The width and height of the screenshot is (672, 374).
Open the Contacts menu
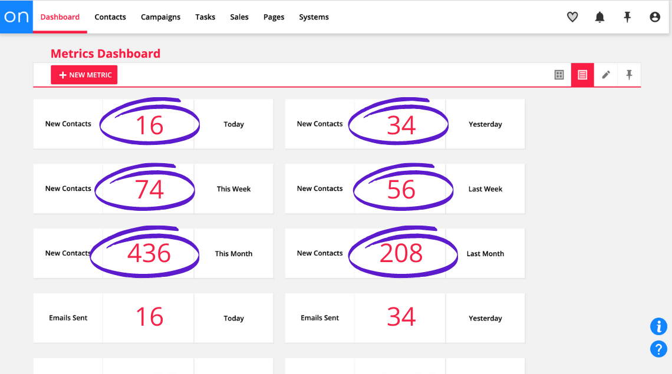pos(110,17)
